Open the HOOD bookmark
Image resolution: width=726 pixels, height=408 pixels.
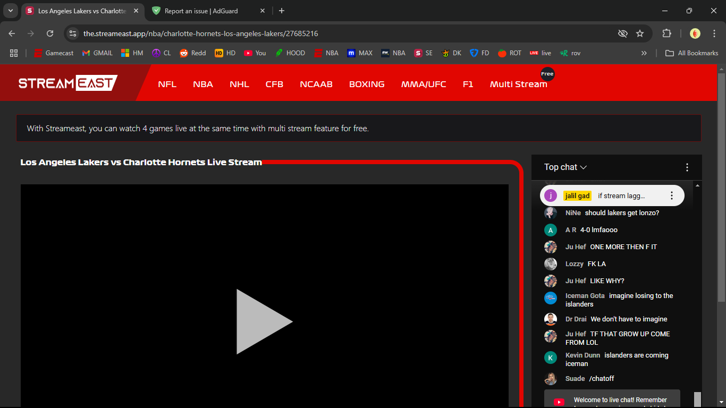tap(290, 53)
